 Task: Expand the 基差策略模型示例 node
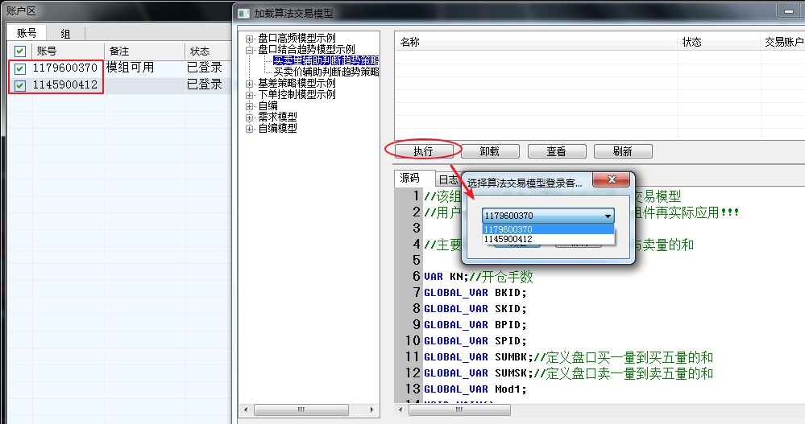250,84
